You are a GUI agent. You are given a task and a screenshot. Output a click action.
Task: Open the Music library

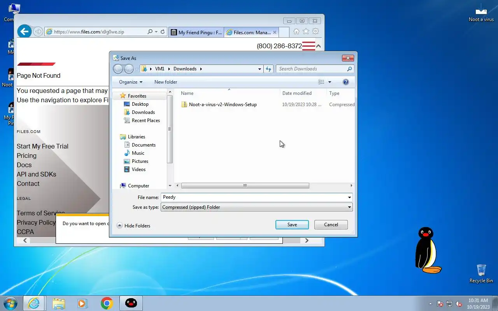[x=138, y=153]
